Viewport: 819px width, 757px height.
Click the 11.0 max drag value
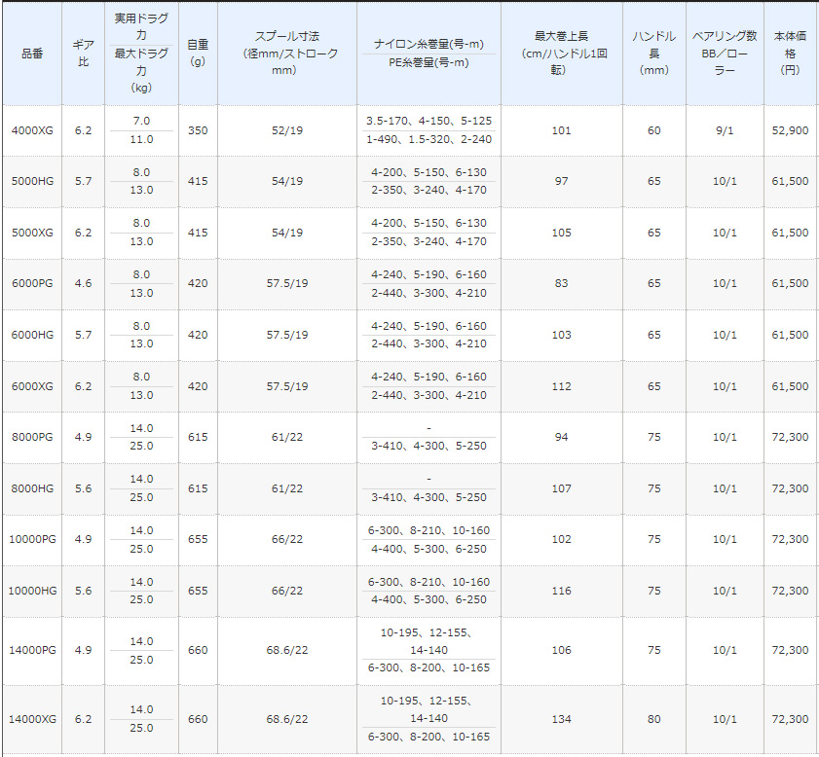(x=141, y=140)
